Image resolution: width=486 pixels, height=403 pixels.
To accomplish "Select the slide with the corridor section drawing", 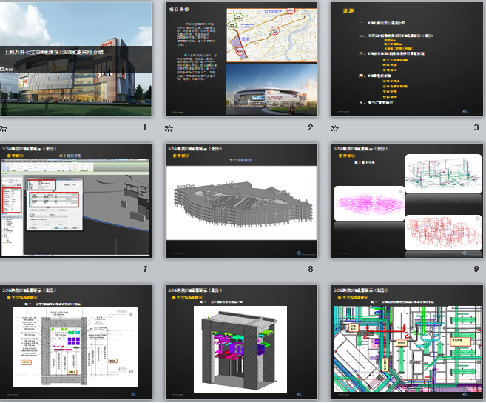I will (75, 342).
